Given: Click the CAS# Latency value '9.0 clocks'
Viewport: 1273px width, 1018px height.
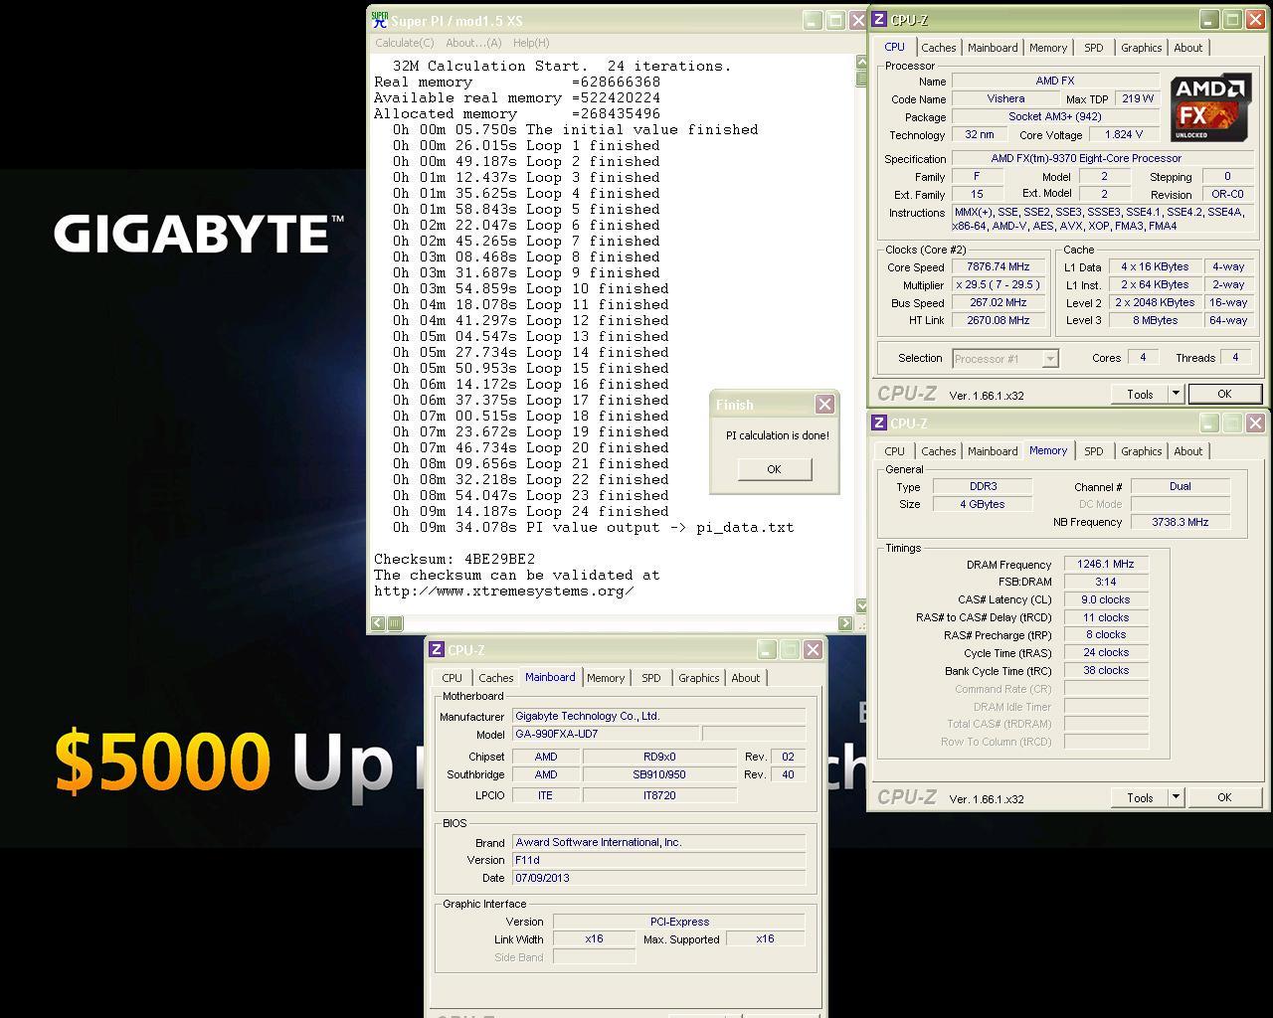Looking at the screenshot, I should pyautogui.click(x=1106, y=599).
